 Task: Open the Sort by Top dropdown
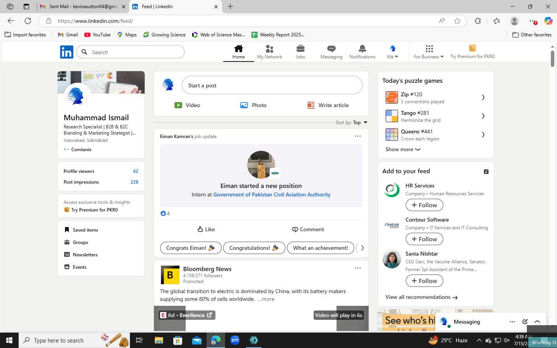[352, 123]
